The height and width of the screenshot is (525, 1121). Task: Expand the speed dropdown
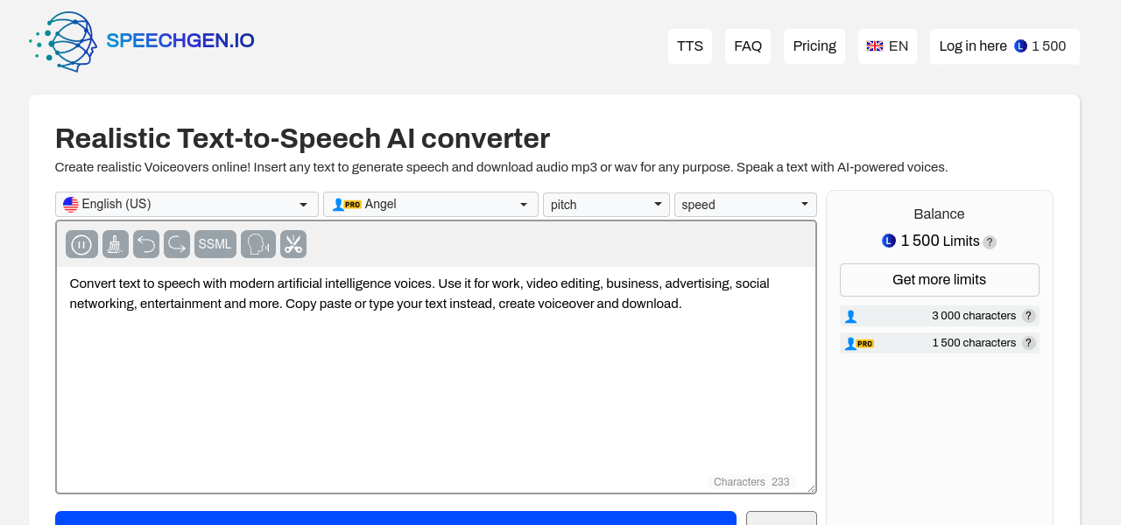744,205
